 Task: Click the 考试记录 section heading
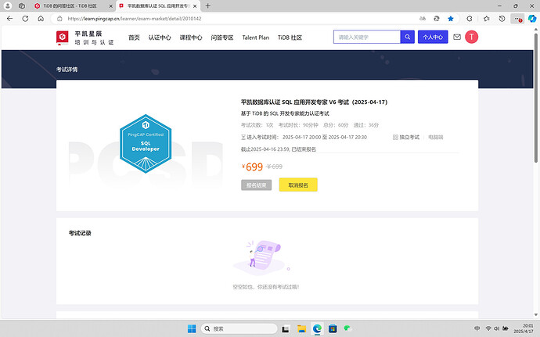click(80, 233)
